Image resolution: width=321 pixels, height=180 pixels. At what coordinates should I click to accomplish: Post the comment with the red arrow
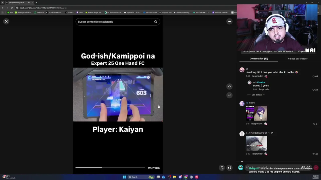point(316,168)
